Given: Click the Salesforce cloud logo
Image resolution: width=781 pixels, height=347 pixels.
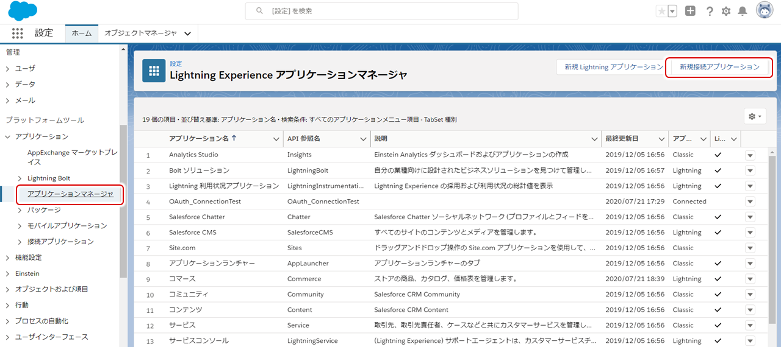Looking at the screenshot, I should coord(23,11).
